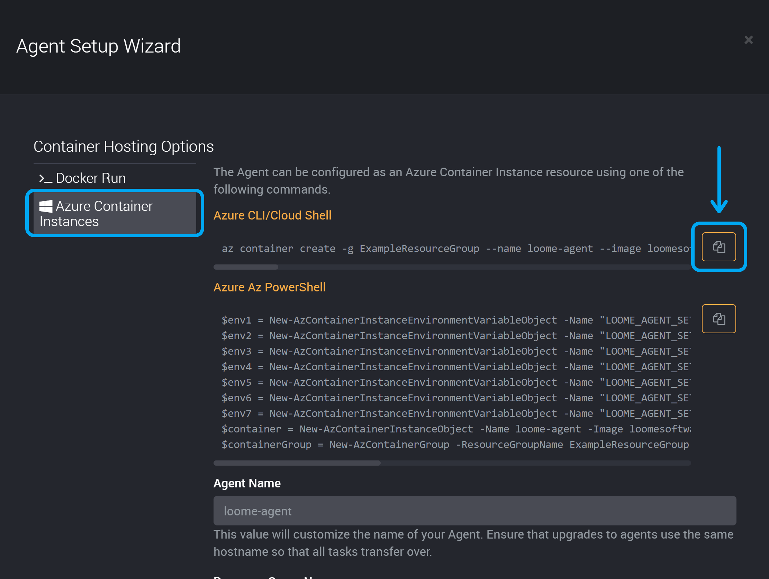Click the $container PowerShell line
Screen dimensions: 769x579
(x=456, y=429)
